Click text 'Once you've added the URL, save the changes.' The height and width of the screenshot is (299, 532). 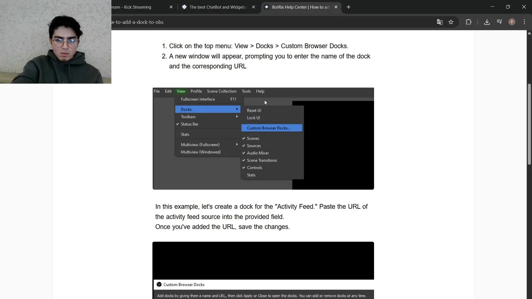tap(222, 227)
